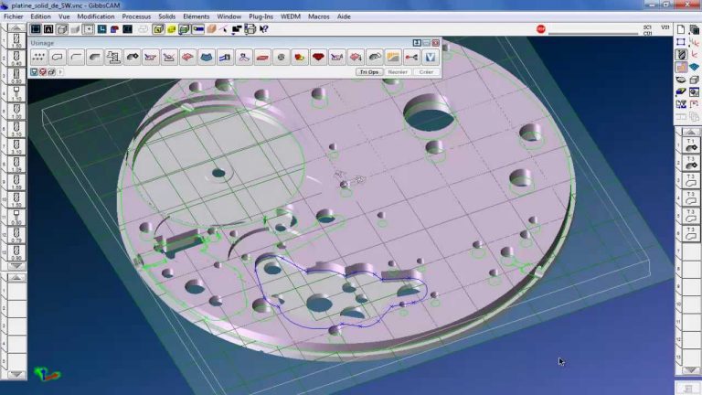Select the render preview icon in right palette
This screenshot has height=395, width=702.
coord(694,92)
